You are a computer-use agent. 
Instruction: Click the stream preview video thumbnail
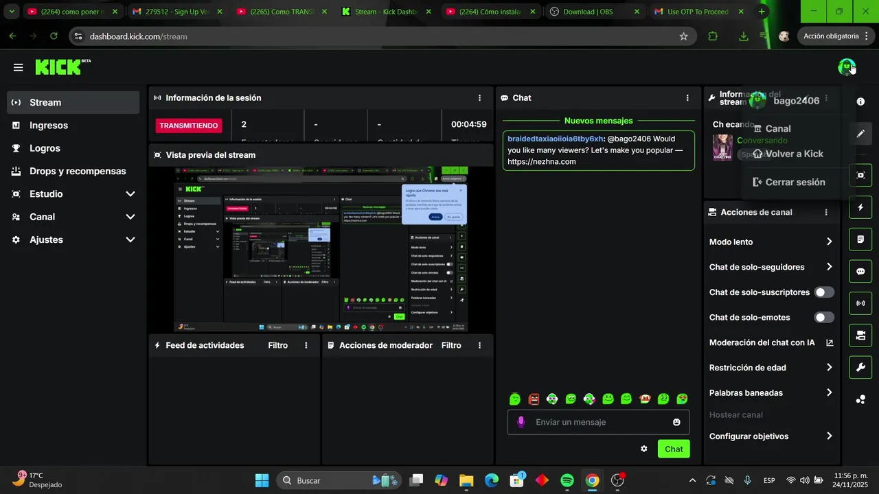tap(321, 250)
